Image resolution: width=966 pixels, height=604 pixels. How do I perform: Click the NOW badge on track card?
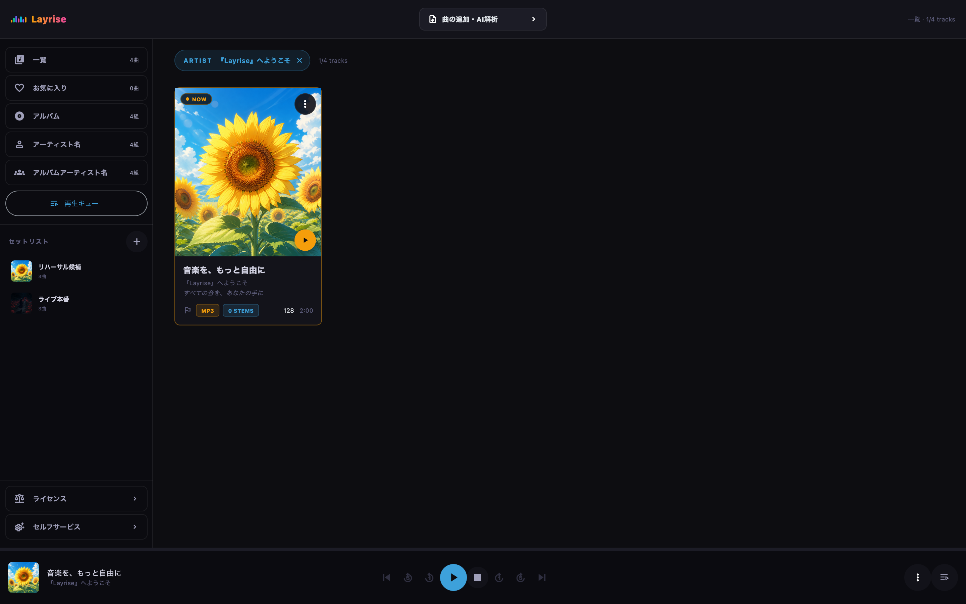click(196, 99)
